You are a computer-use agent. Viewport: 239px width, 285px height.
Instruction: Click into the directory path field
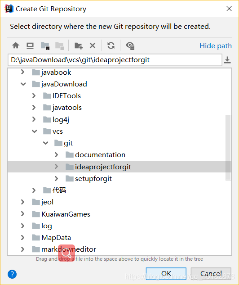click(x=115, y=60)
